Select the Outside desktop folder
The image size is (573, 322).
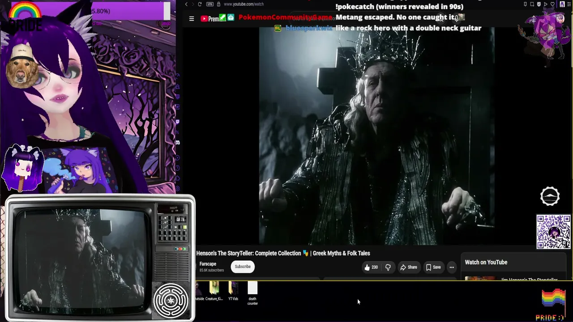coord(199,291)
